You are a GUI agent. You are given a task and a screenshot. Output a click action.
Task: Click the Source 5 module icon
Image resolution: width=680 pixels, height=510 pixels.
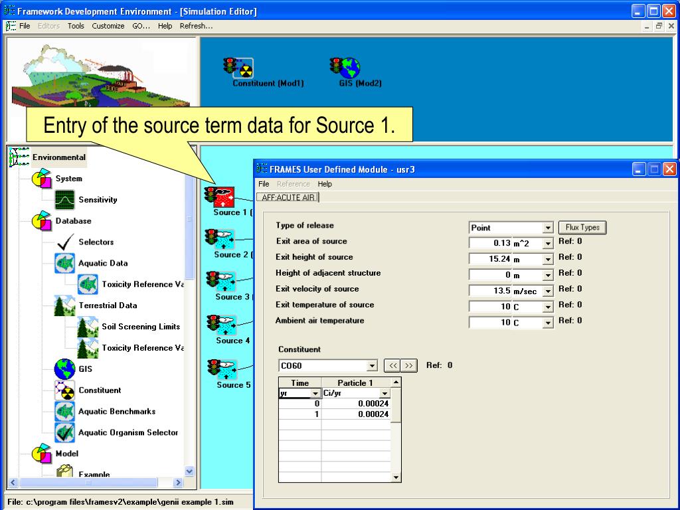[x=222, y=369]
